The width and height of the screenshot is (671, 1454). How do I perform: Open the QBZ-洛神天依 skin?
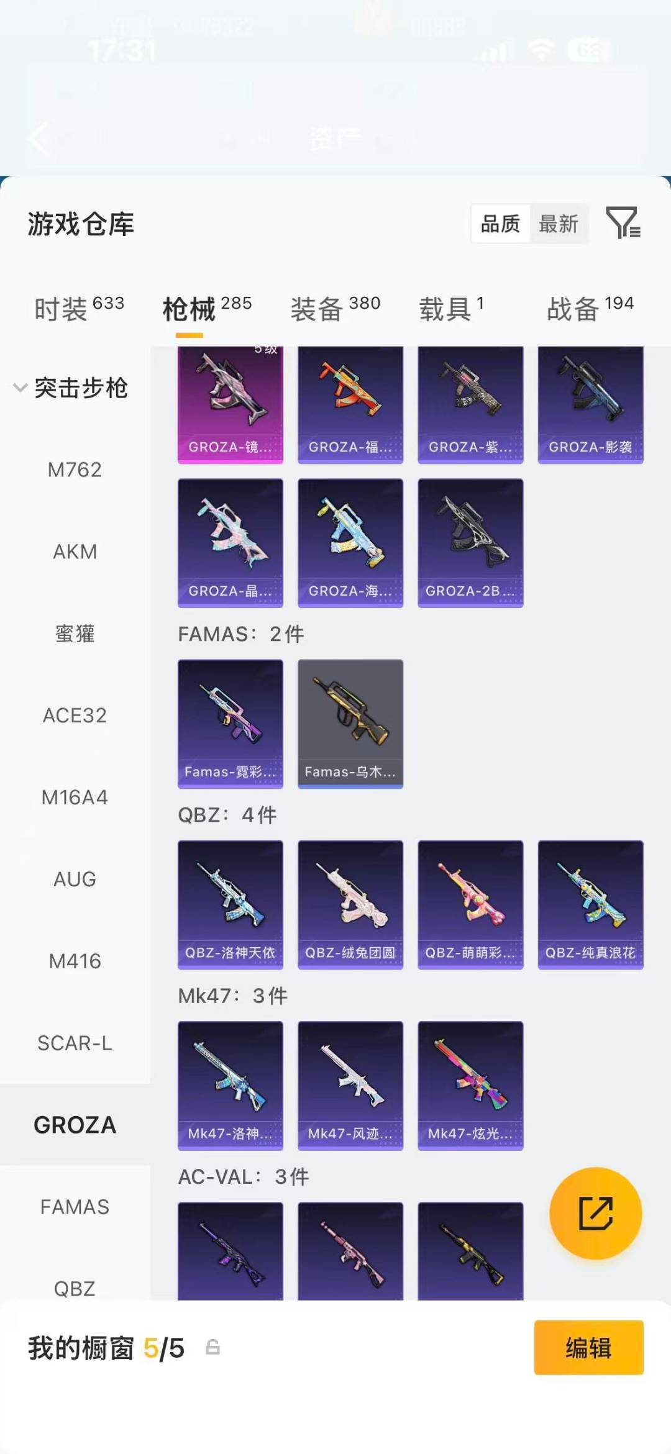click(x=231, y=904)
